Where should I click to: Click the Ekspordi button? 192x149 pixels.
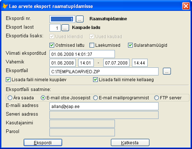coord(43,142)
